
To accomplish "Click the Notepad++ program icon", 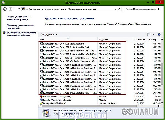I will pyautogui.click(x=41, y=103).
